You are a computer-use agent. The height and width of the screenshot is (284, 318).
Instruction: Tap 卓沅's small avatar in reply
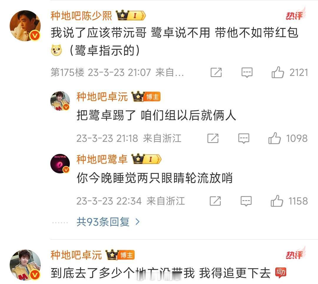tap(60, 101)
